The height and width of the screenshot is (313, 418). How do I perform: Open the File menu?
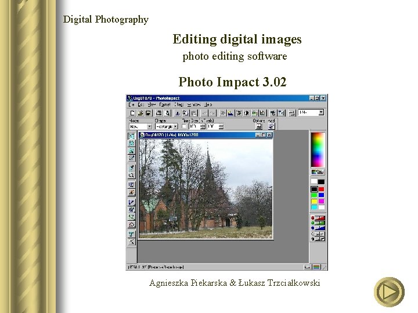point(131,105)
